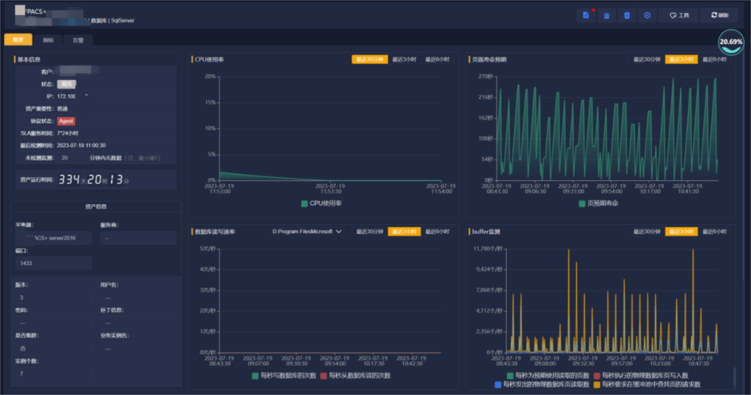Select 最近3小时 for 页面寿命预期 chart
751x395 pixels.
point(681,59)
